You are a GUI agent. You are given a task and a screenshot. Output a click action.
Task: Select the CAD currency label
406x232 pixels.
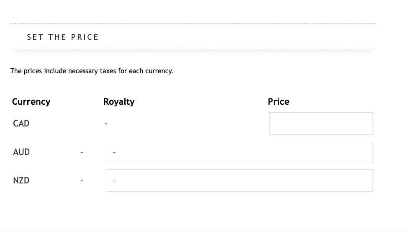21,124
